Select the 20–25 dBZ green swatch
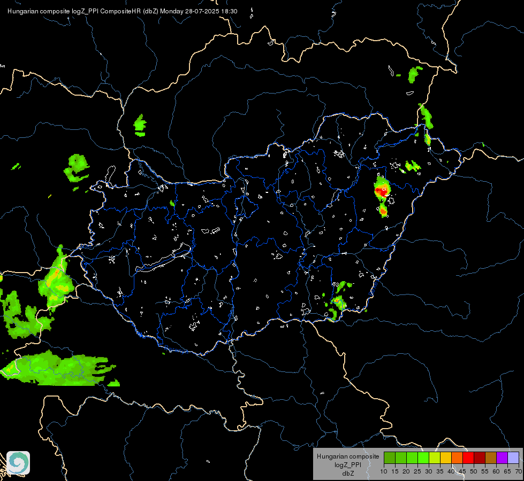Viewport: 524px width, 481px height. pos(412,457)
